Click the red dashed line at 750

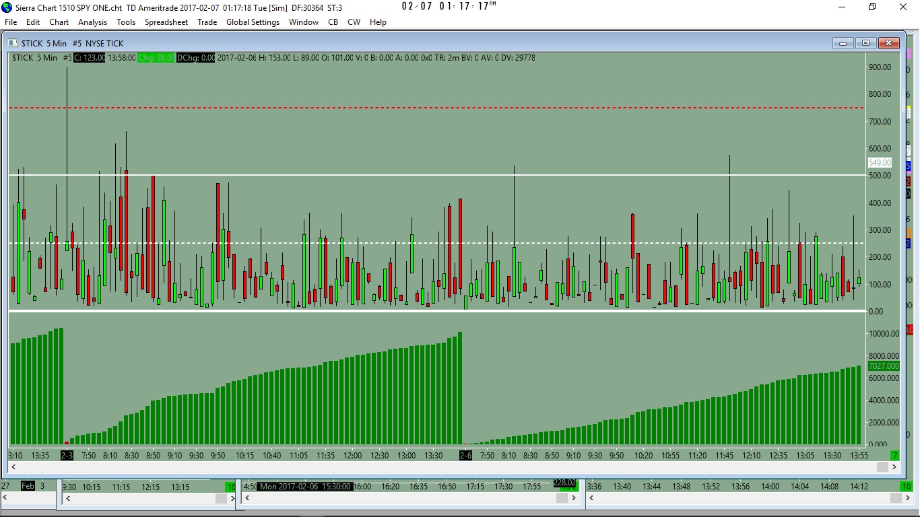(x=436, y=108)
